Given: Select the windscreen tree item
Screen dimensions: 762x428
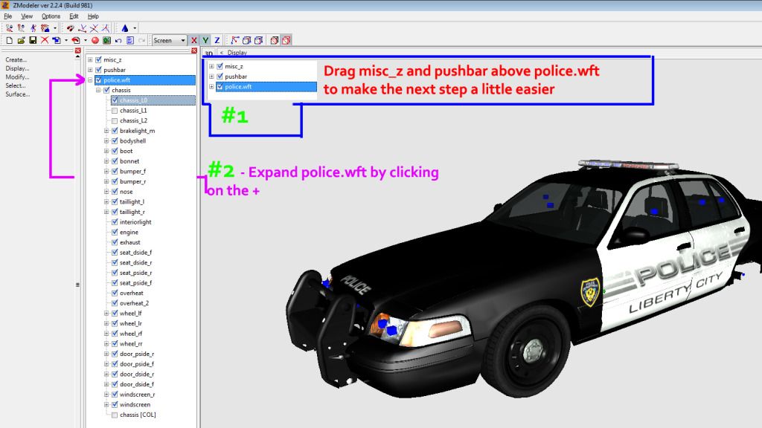Looking at the screenshot, I should 135,405.
